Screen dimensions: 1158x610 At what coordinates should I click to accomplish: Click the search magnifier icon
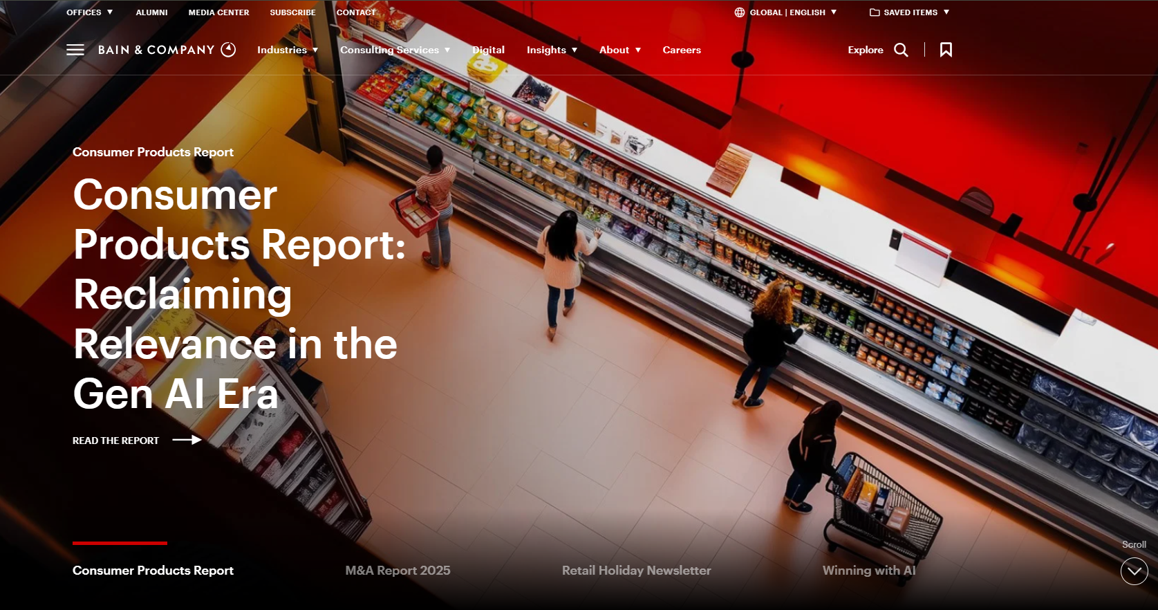pos(901,50)
